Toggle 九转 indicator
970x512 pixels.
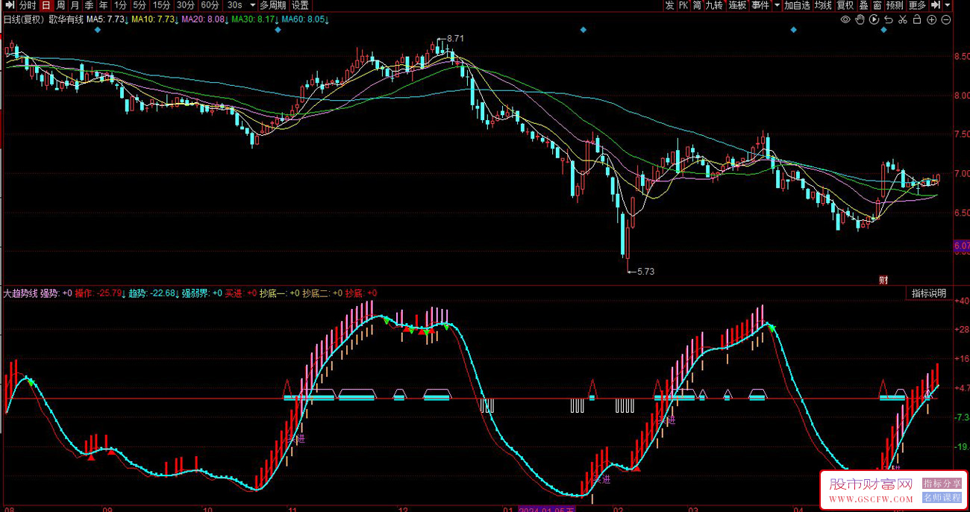pos(715,5)
